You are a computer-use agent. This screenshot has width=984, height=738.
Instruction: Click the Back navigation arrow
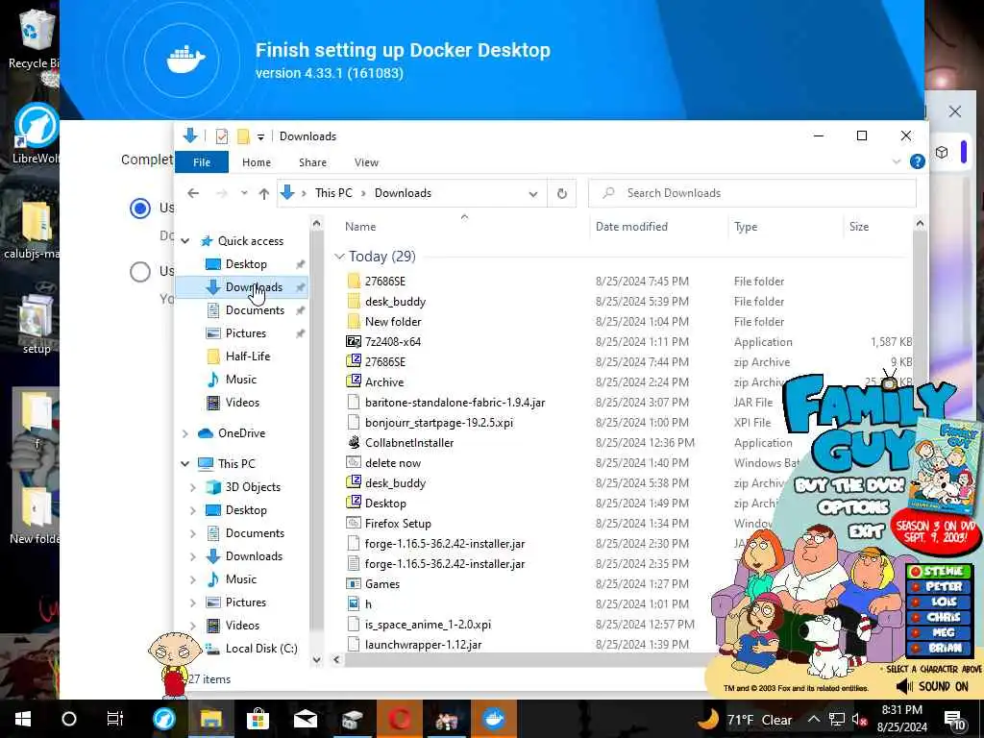coord(193,193)
